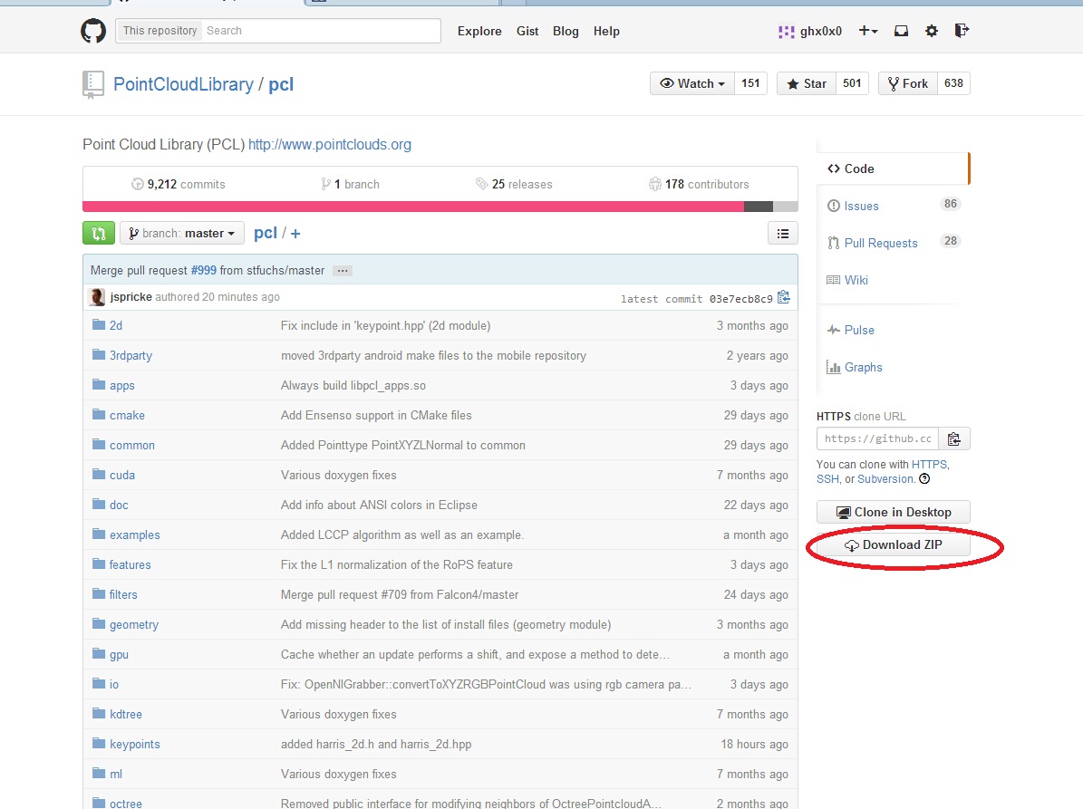Click jspricke's avatar thumbnail
Image resolution: width=1083 pixels, height=809 pixels.
coord(97,297)
